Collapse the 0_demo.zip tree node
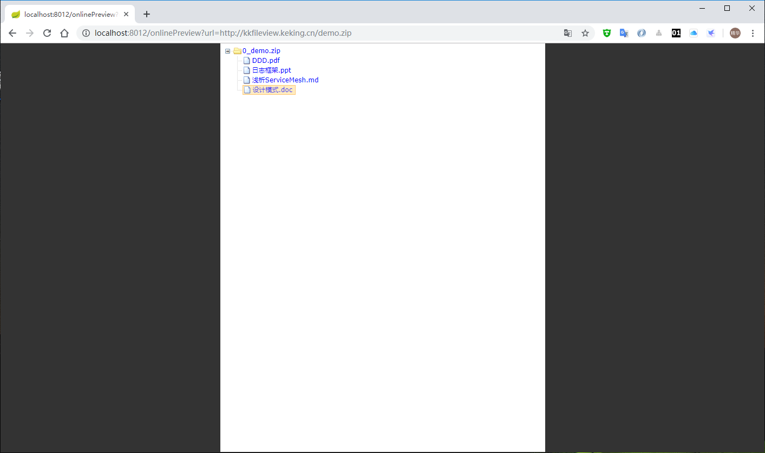 click(228, 50)
